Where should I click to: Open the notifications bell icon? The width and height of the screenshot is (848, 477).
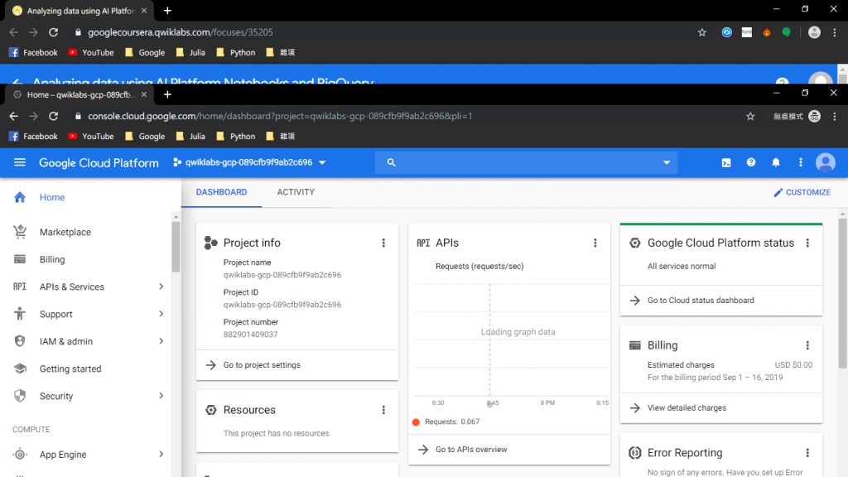(775, 162)
